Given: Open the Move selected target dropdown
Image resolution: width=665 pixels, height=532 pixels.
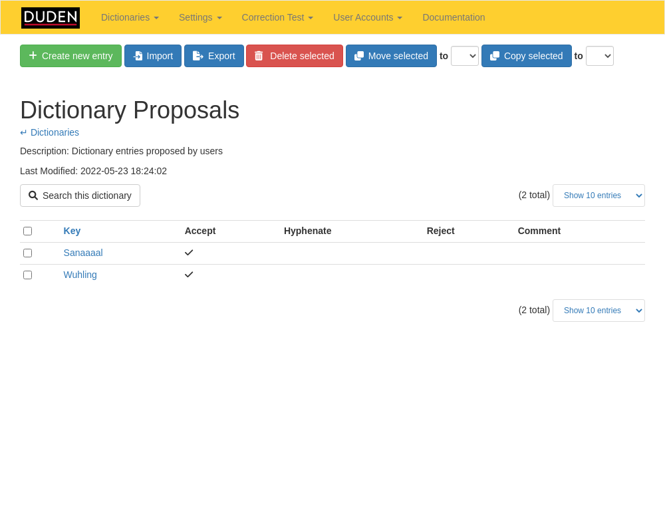Looking at the screenshot, I should pyautogui.click(x=464, y=56).
